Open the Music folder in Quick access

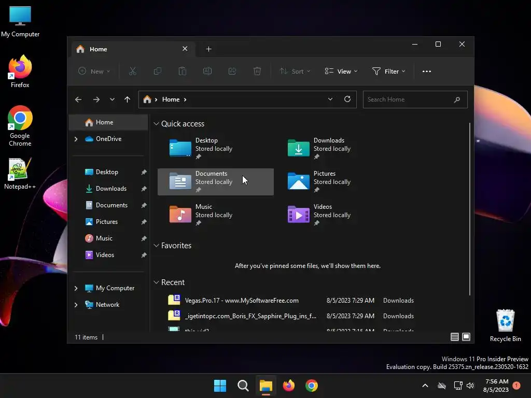click(x=216, y=215)
